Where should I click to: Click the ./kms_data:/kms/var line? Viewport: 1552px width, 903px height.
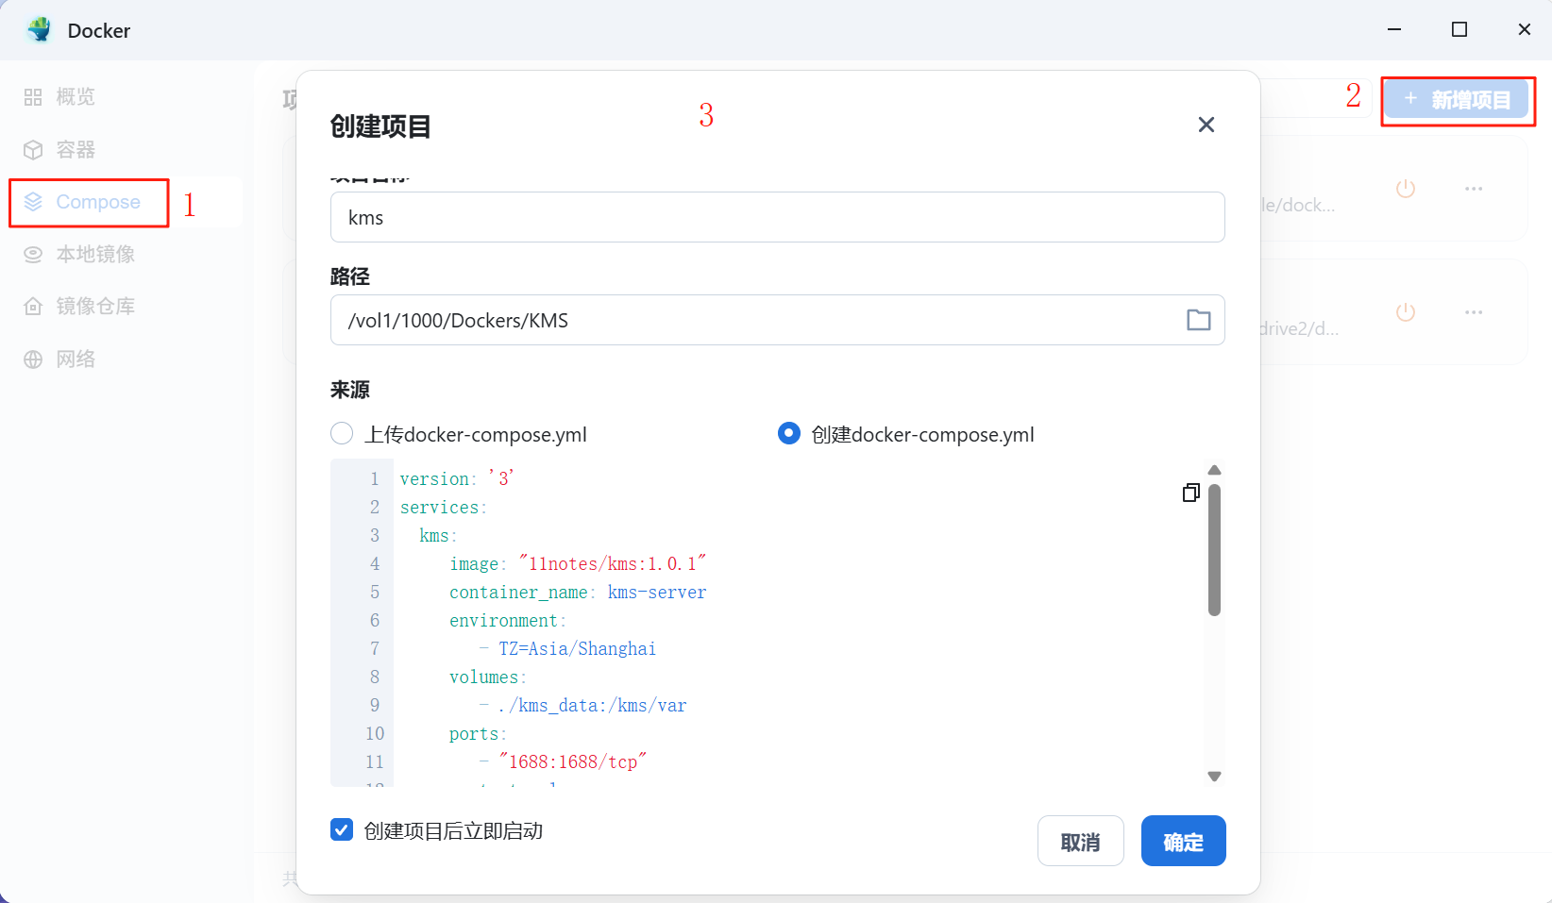click(x=582, y=705)
